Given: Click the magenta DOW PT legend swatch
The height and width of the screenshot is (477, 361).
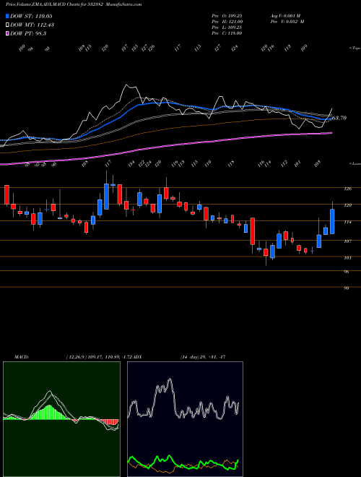Looking at the screenshot, I should point(8,33).
